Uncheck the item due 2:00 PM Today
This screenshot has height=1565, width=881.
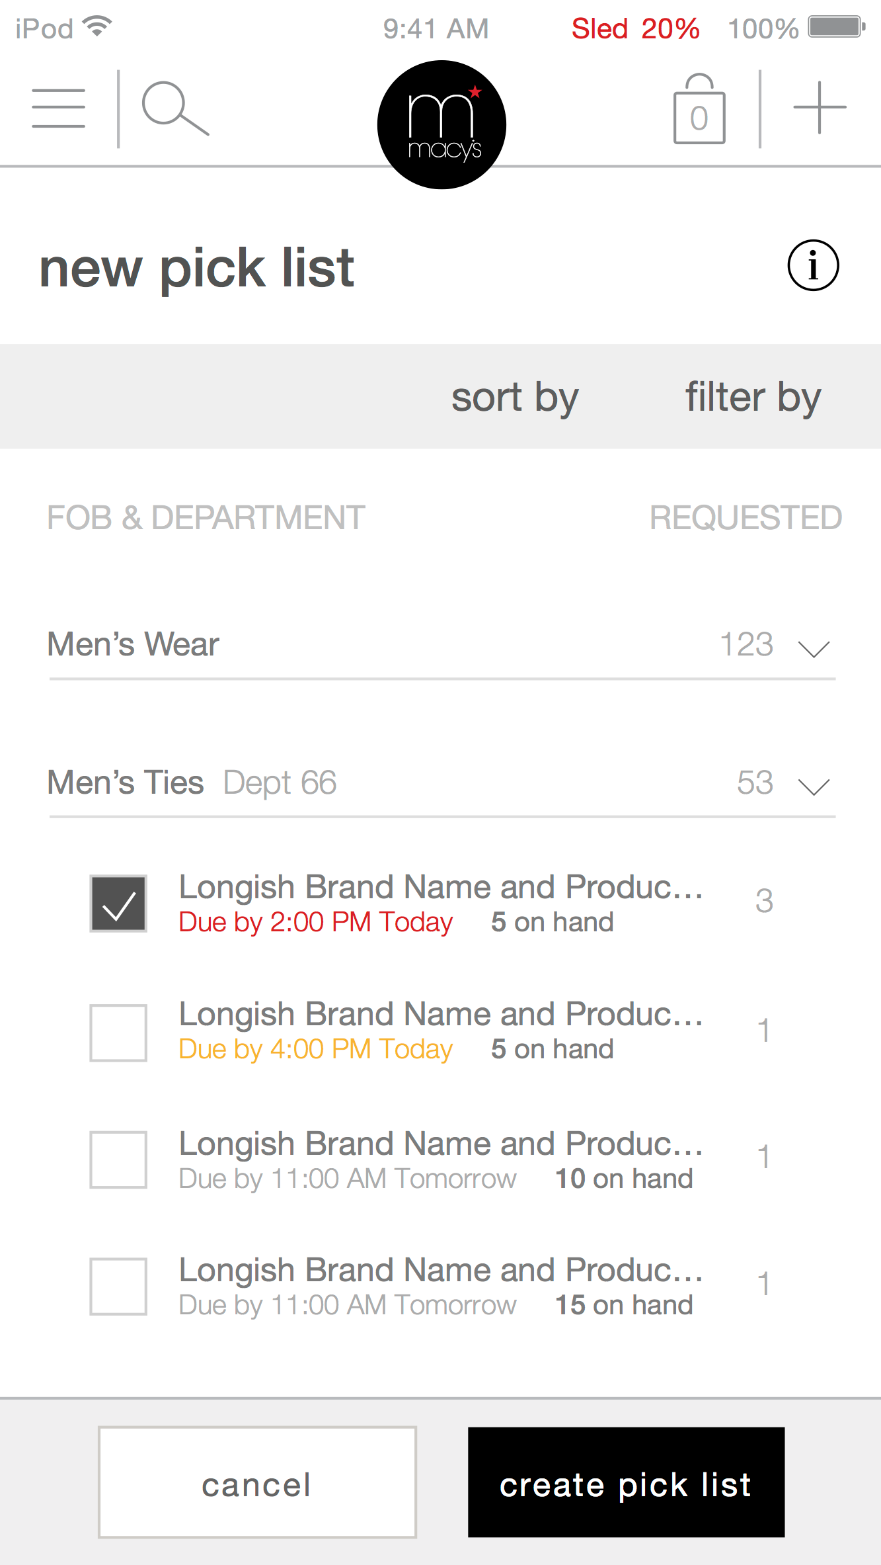pyautogui.click(x=118, y=904)
